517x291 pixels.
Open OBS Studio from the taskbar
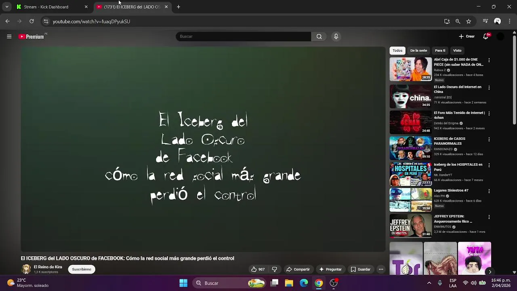click(x=334, y=283)
